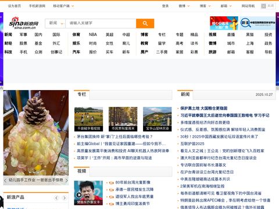Open headline 中美吉隆坡磋商达成基本共识
The image size is (279, 209).
pyautogui.click(x=205, y=179)
